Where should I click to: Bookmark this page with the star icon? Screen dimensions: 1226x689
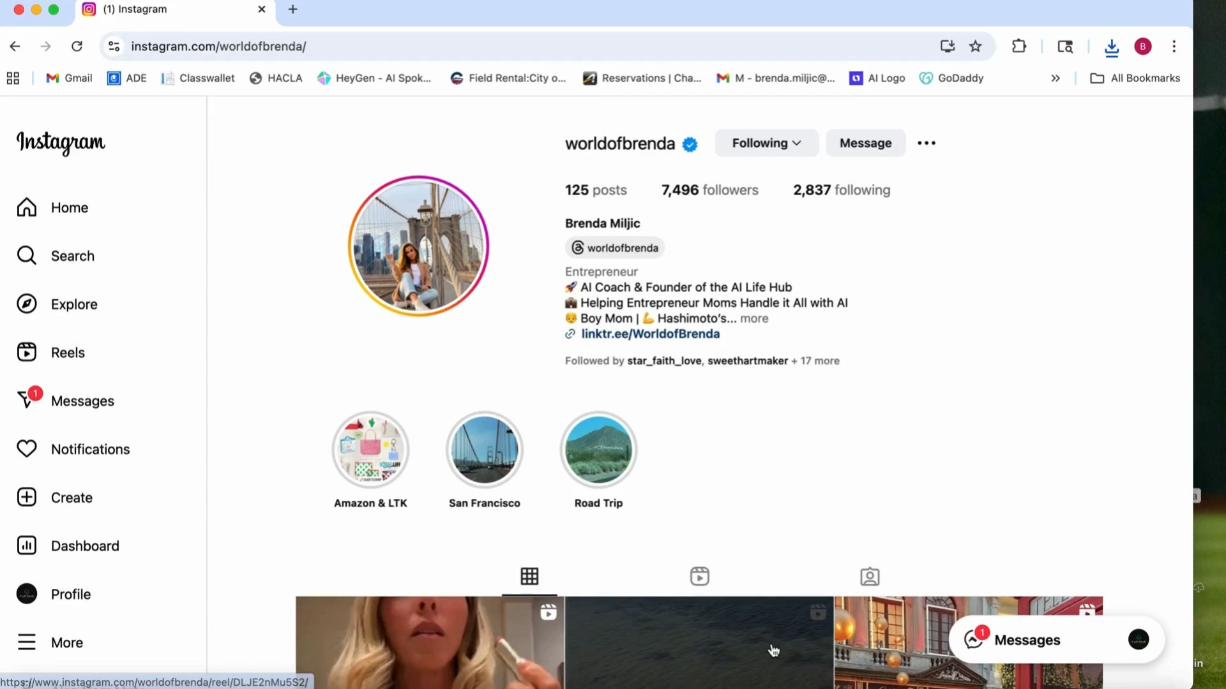point(976,46)
